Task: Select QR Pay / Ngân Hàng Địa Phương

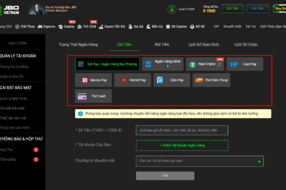Action: point(107,64)
